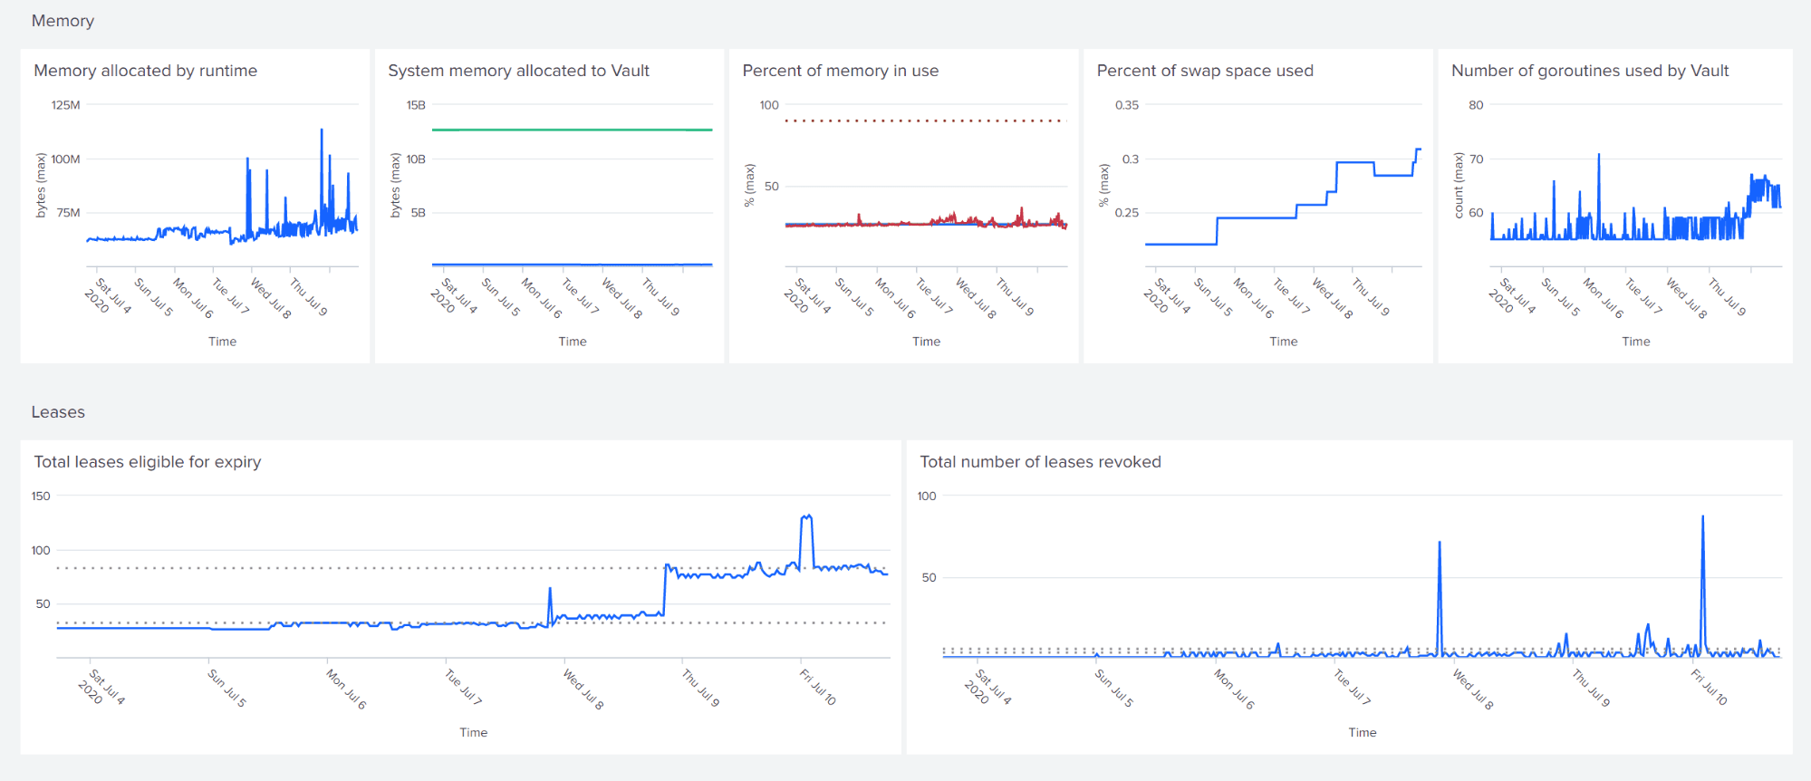Select 'Percent of memory in use' title
1811x781 pixels.
(841, 71)
